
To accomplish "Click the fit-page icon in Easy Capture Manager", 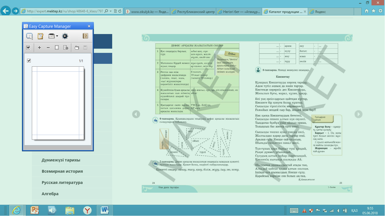I will pyautogui.click(x=57, y=48).
